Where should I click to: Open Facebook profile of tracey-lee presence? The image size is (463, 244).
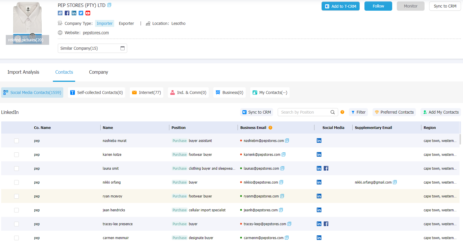pos(326,224)
